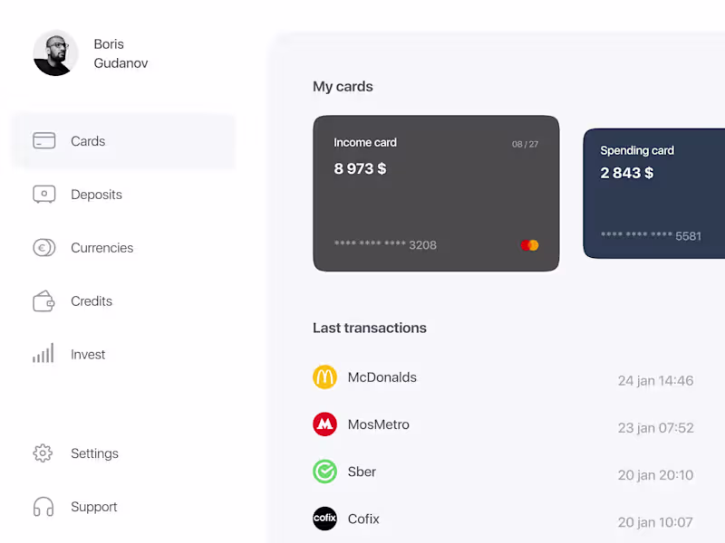Click the Boris Gudanov profile name
Screen dimensions: 725x543
tap(121, 53)
